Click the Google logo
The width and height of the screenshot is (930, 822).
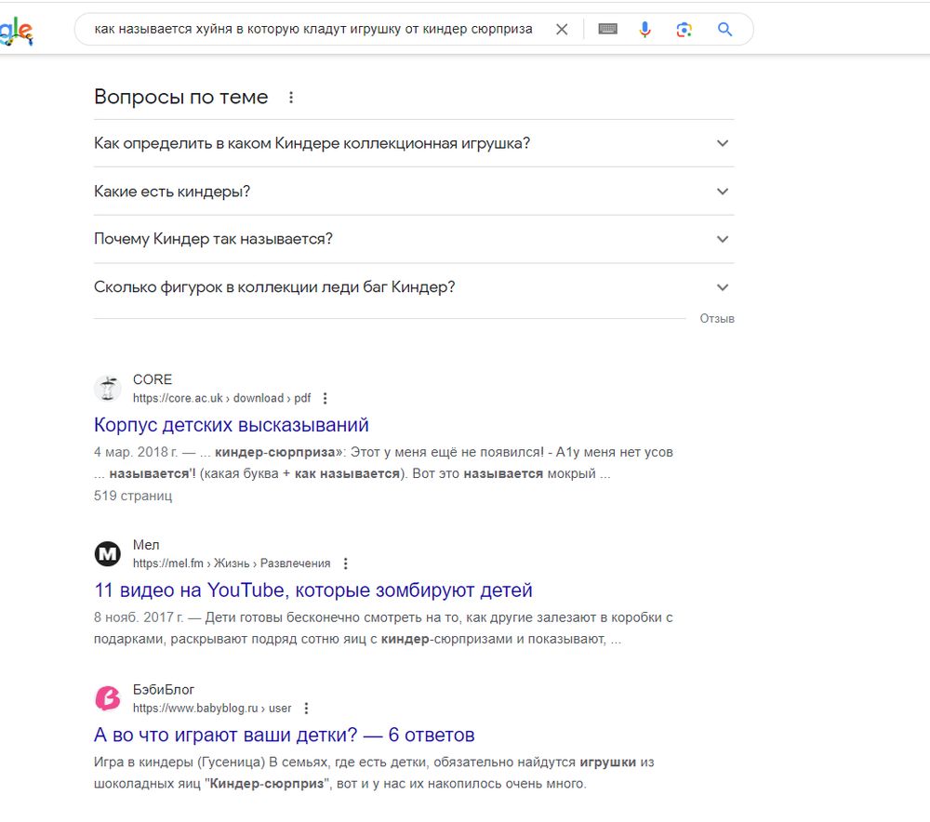pos(17,32)
